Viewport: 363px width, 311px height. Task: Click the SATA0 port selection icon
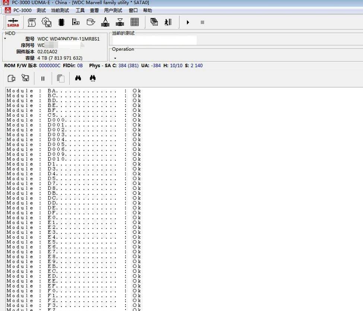[13, 22]
